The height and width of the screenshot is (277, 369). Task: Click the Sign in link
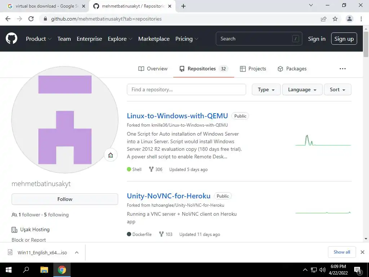[317, 39]
